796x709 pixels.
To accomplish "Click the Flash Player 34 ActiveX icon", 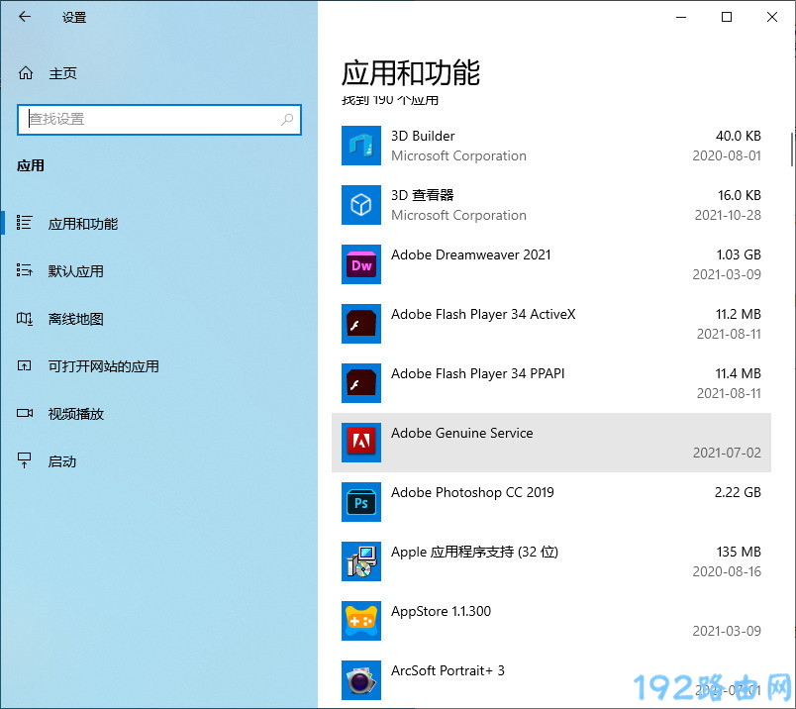I will pos(360,324).
